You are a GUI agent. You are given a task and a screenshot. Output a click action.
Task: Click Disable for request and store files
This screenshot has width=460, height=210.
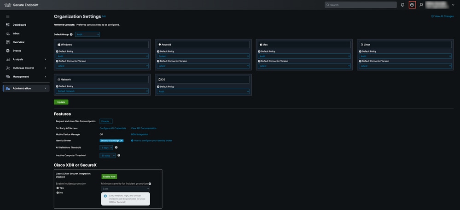[x=106, y=121]
